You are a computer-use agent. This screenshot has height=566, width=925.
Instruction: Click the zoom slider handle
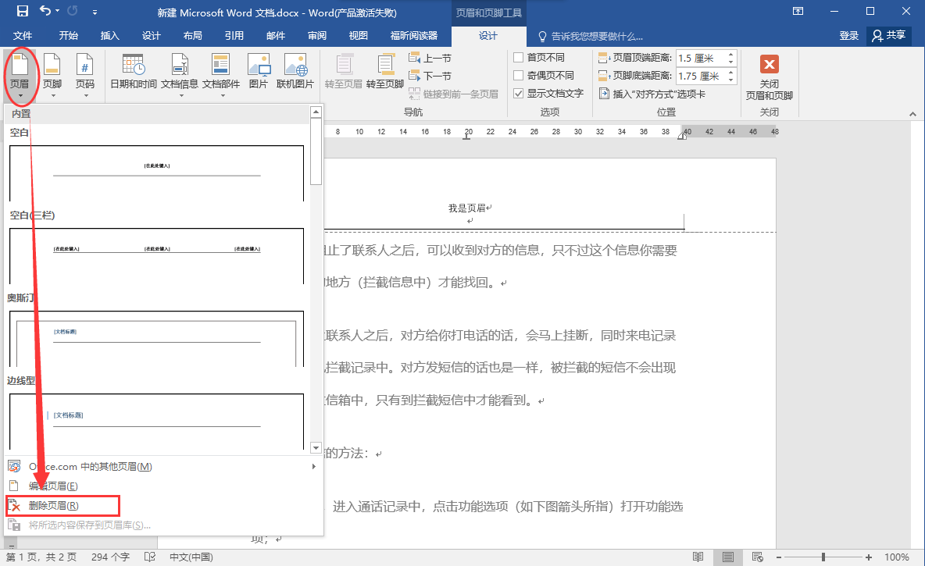point(823,557)
